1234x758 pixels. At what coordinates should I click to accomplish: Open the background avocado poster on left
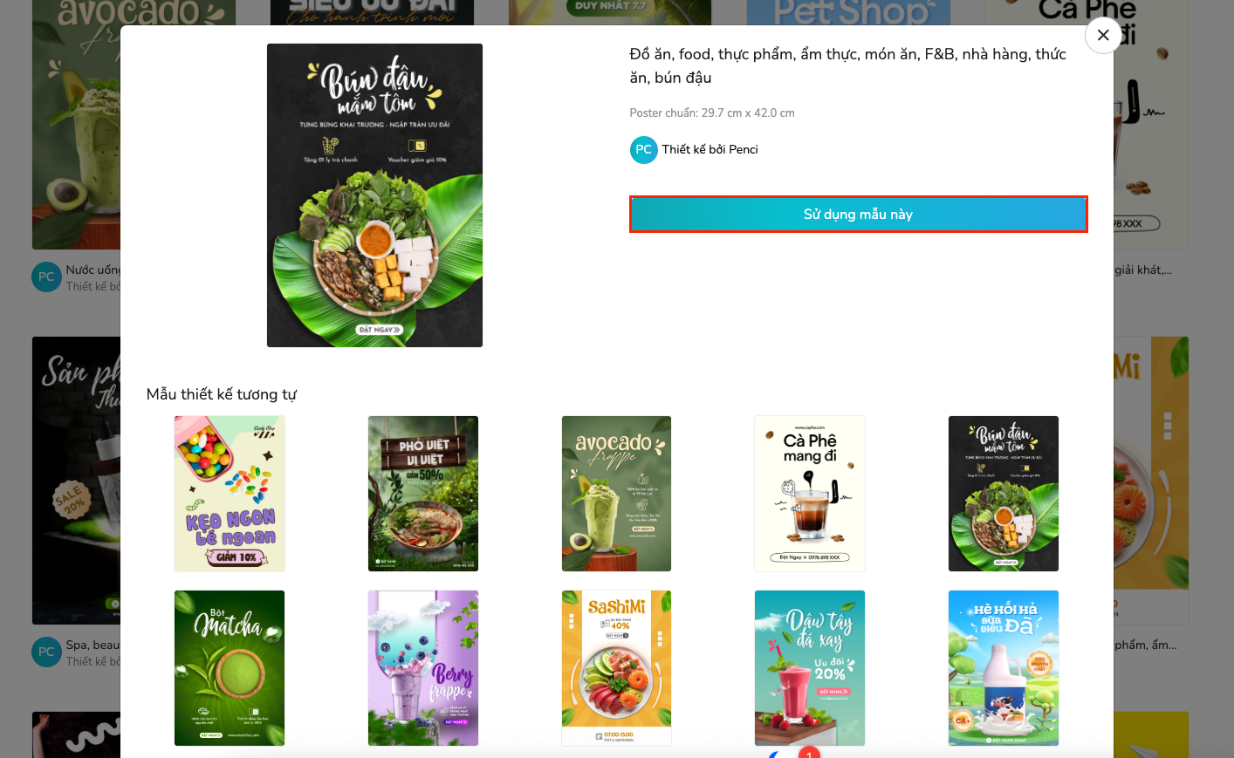[76, 125]
